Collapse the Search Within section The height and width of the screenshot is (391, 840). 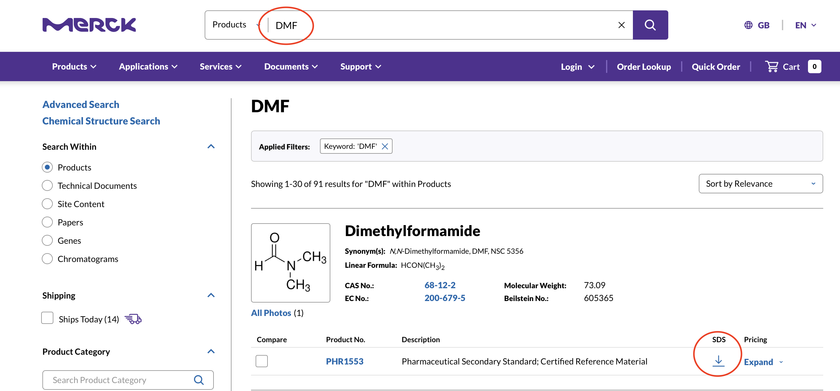(211, 146)
